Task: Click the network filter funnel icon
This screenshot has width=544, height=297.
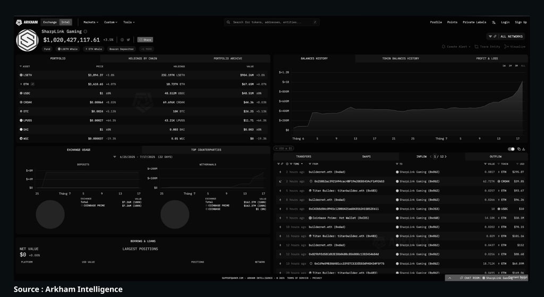Action: (490, 37)
